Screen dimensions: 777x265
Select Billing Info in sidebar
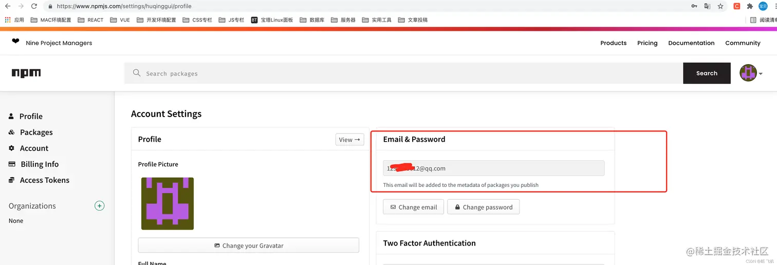click(33, 164)
